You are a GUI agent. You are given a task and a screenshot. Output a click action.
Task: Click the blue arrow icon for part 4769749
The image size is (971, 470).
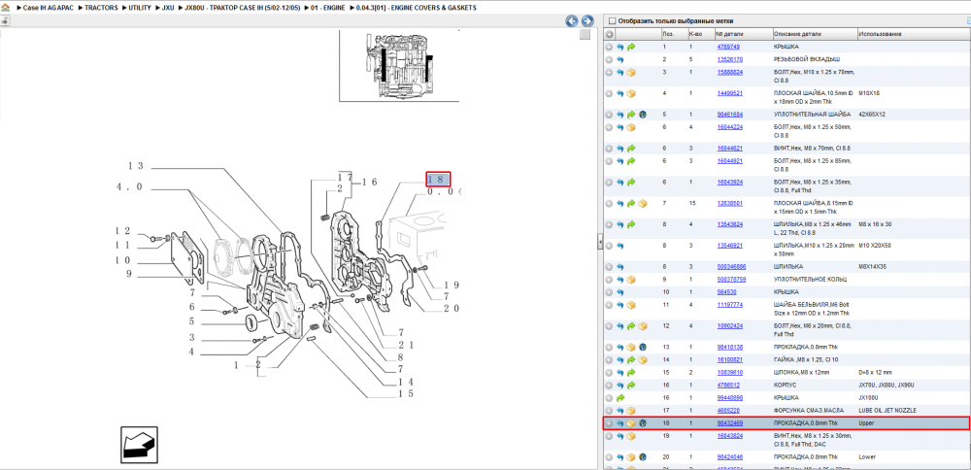619,47
